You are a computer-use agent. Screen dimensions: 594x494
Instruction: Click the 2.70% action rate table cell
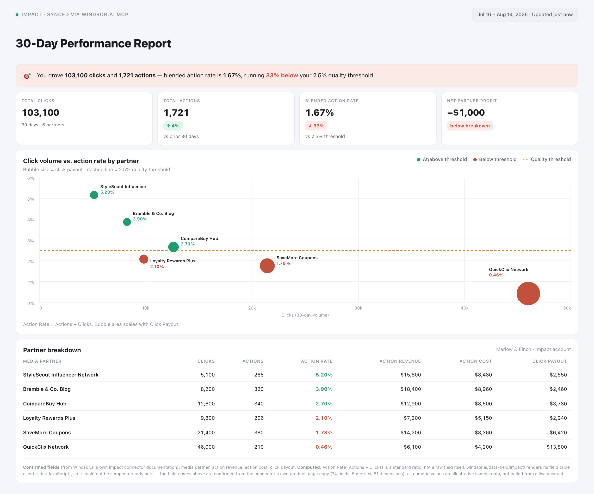point(324,404)
